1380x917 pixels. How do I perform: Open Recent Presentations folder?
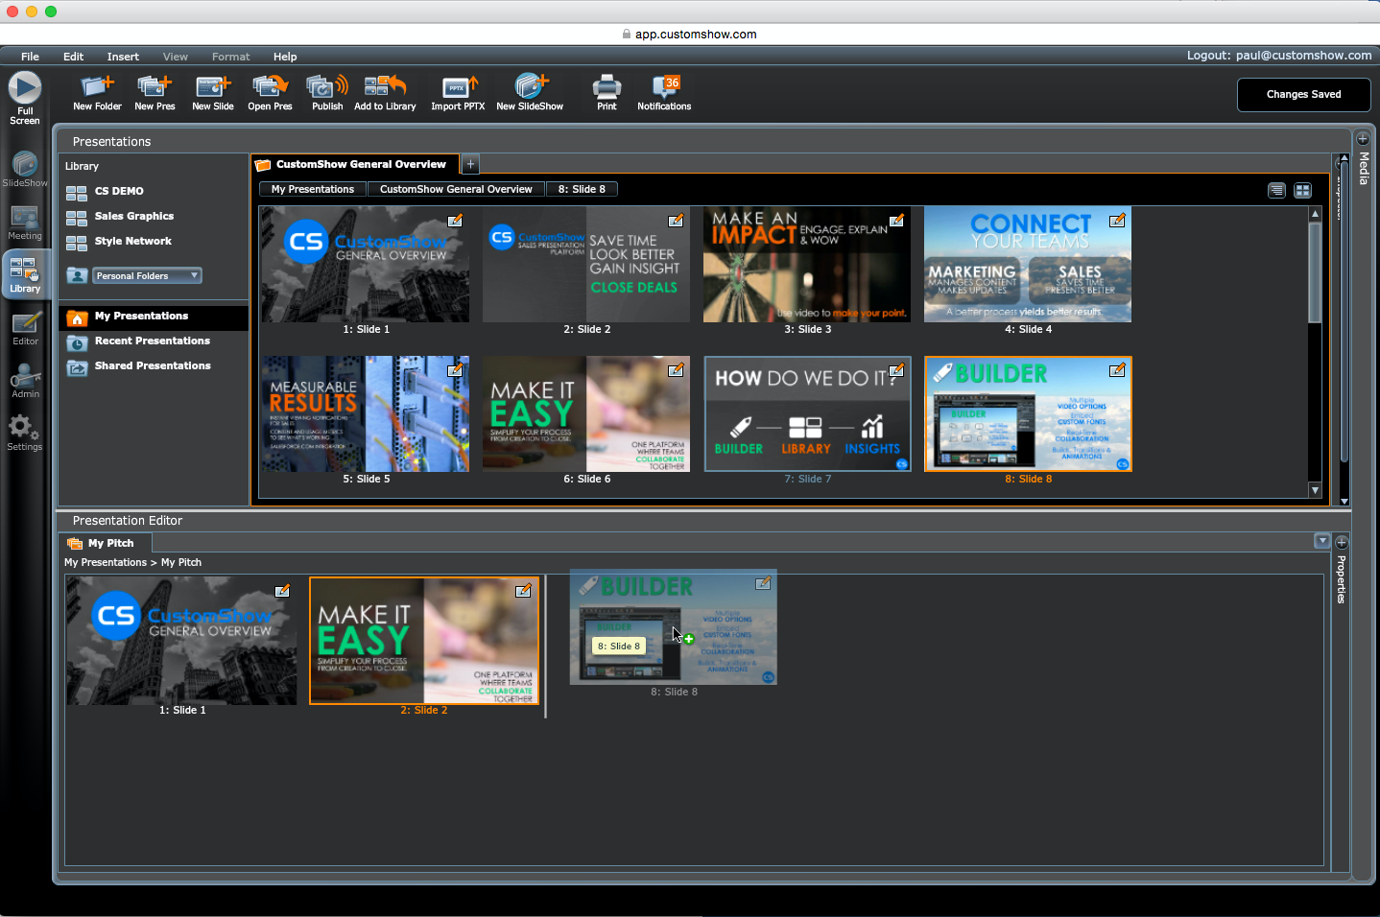pos(154,341)
